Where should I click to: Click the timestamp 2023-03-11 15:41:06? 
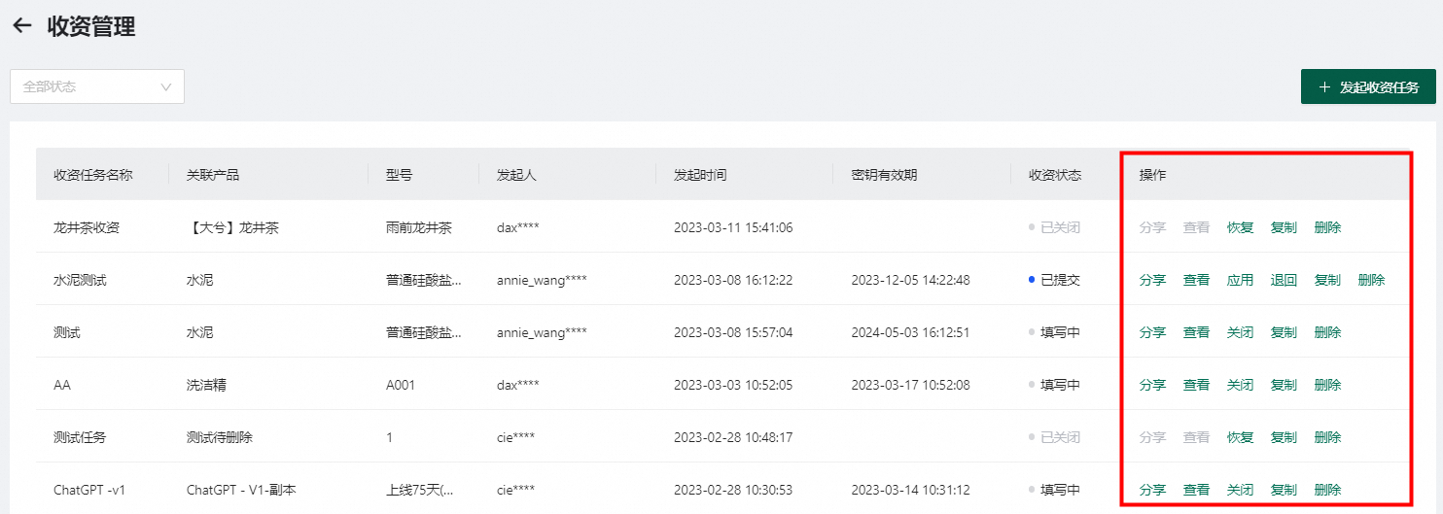(733, 227)
